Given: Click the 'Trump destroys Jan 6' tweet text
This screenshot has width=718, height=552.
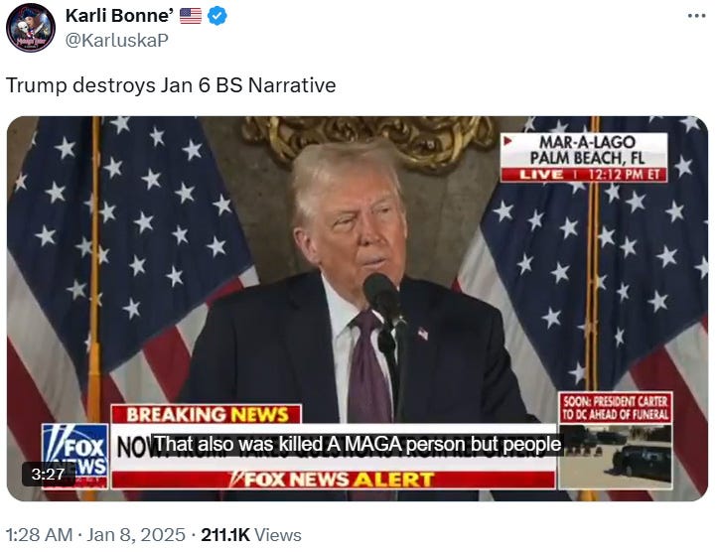Looking at the screenshot, I should click(171, 85).
